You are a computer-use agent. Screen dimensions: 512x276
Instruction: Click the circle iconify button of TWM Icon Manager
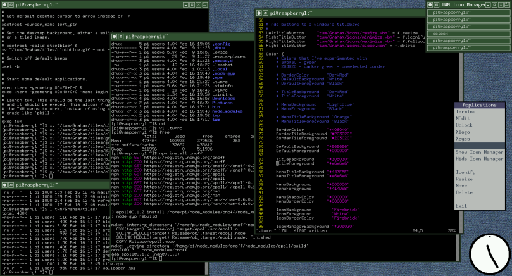pyautogui.click(x=430, y=4)
